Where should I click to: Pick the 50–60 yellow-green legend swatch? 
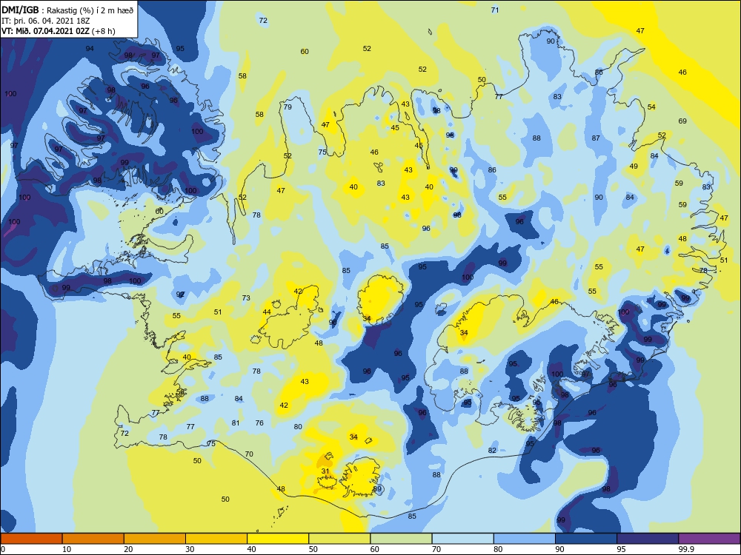[339, 539]
